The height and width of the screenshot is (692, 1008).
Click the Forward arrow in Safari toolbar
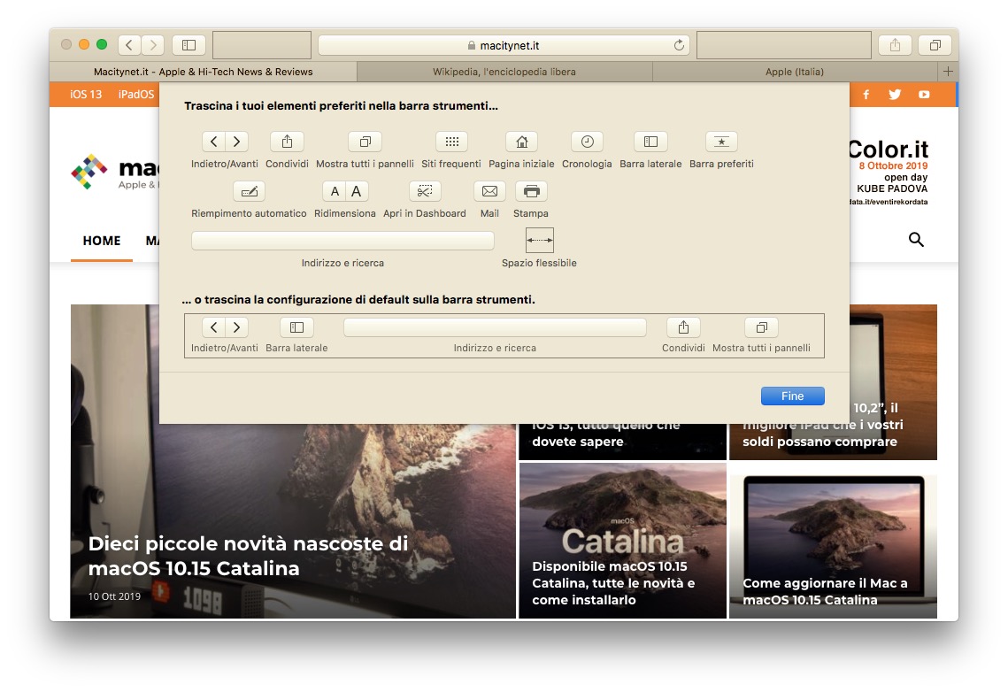pos(153,45)
